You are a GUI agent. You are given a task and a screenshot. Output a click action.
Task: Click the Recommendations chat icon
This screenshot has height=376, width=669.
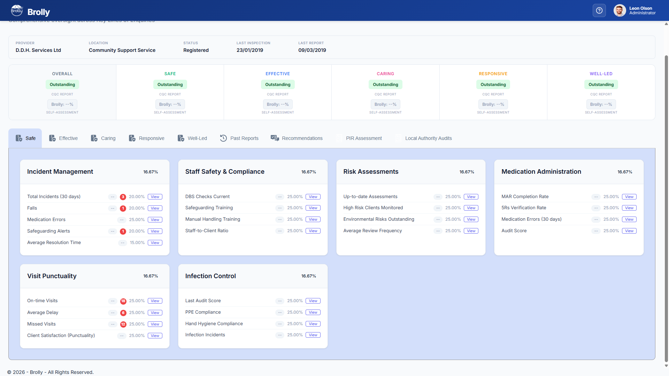tap(275, 138)
